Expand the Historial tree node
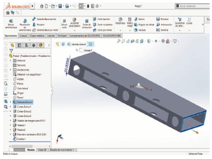212x159 pixels. (x=11, y=60)
